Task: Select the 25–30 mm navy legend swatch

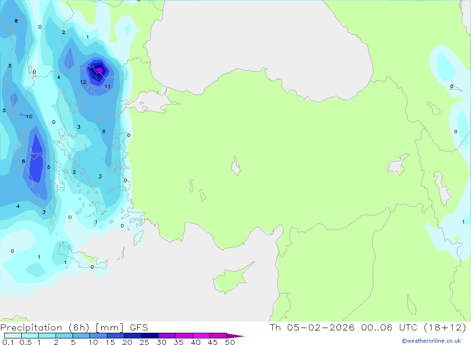Action: coord(150,336)
